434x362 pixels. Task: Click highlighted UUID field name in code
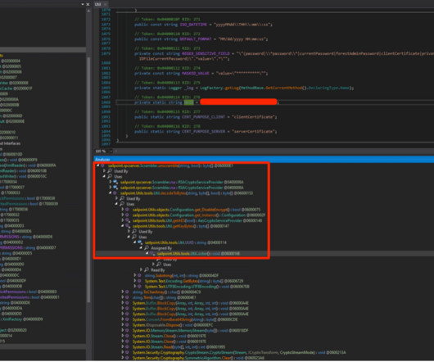189,102
